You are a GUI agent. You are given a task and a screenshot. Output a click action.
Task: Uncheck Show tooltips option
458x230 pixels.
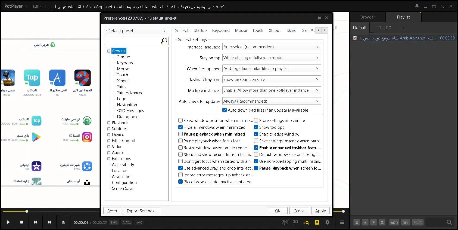256,127
